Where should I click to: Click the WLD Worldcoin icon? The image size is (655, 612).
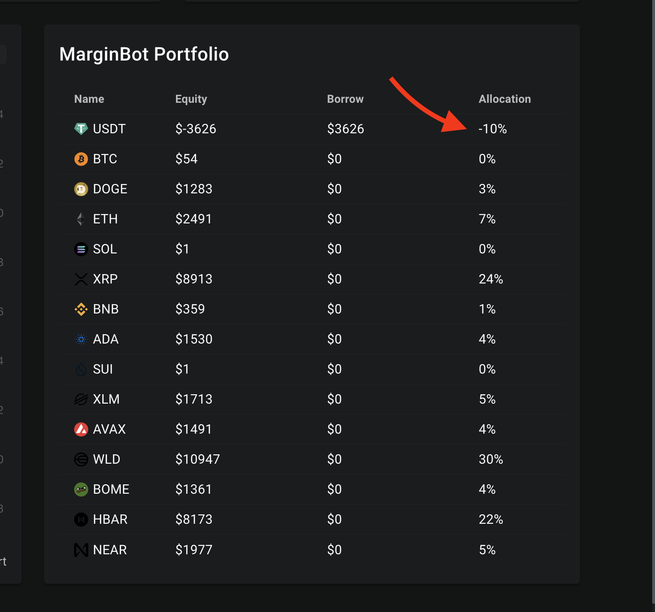pos(81,459)
